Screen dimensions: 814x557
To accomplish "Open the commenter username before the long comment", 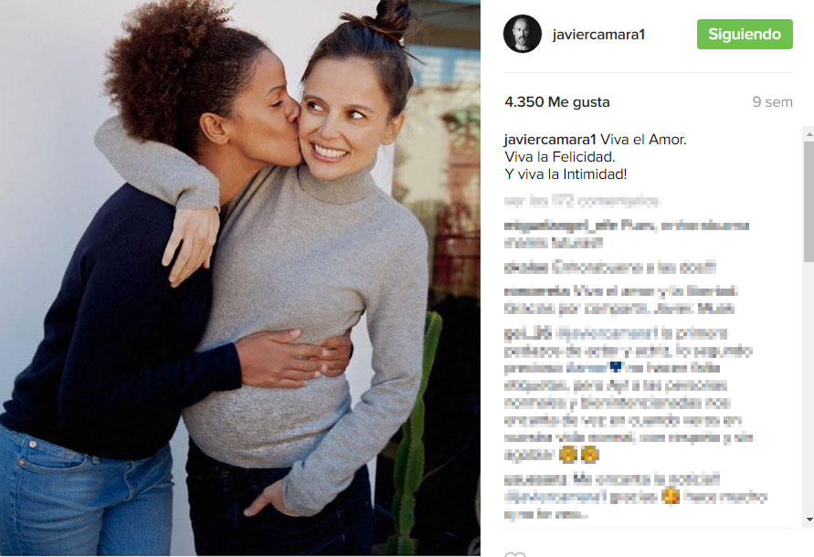I will pos(527,333).
